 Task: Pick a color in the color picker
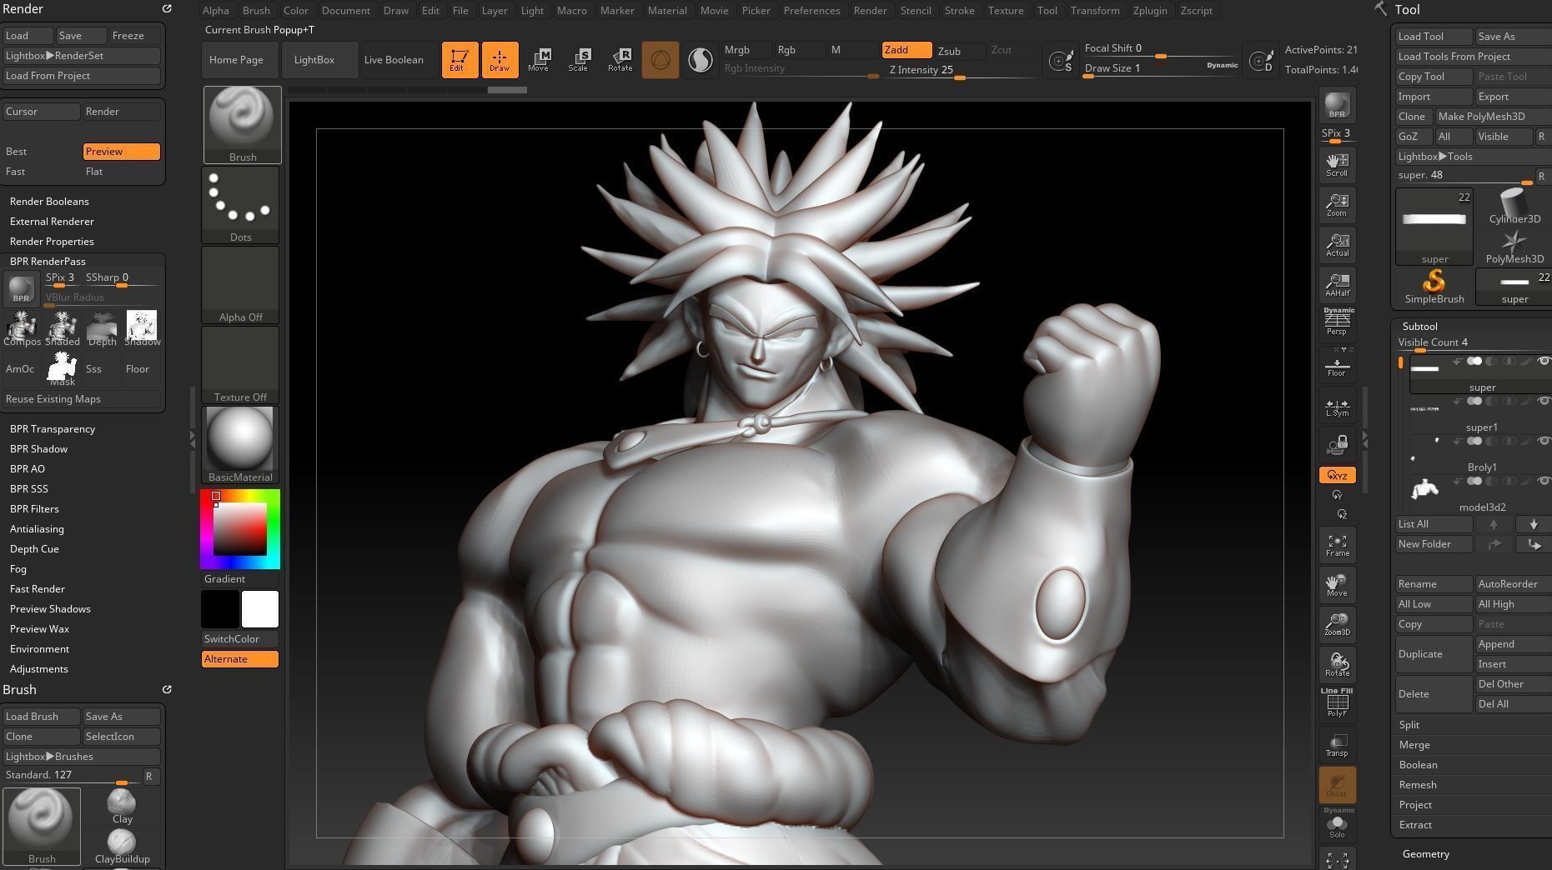240,529
